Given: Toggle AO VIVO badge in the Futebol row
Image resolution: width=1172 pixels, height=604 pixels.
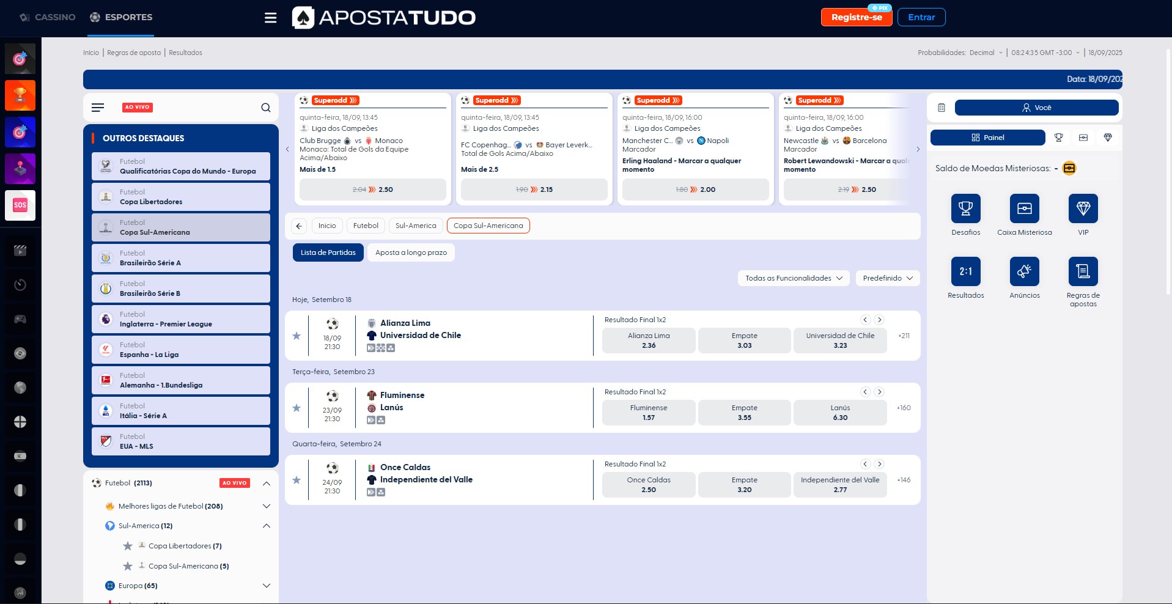Looking at the screenshot, I should point(235,483).
